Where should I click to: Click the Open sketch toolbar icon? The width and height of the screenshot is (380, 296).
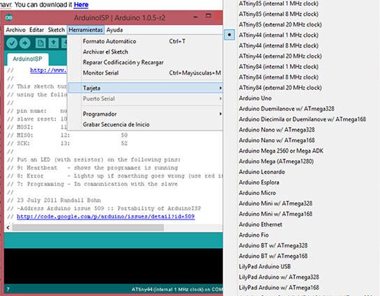click(x=53, y=43)
